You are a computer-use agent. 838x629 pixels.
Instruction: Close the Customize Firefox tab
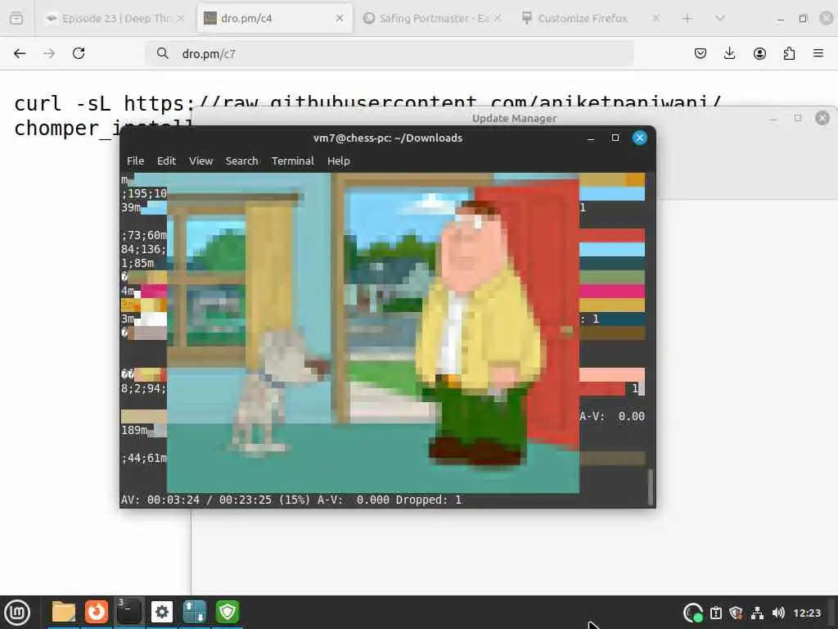[656, 19]
